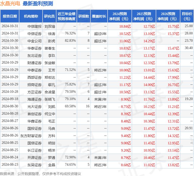Viewport: 194px width, 176px height.
Task: Click the 最新盈利预测 heading
Action: point(38,4)
